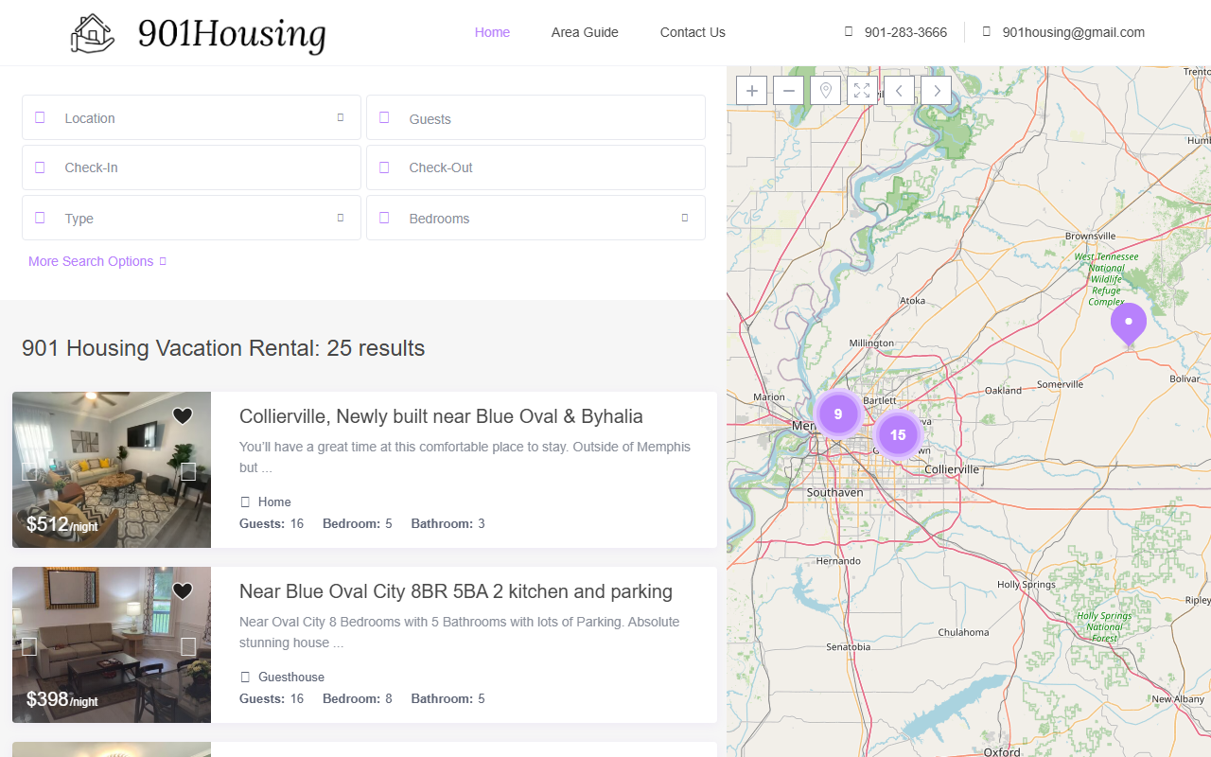This screenshot has height=757, width=1211.
Task: Click the Home type label on Collierville listing
Action: pos(274,502)
